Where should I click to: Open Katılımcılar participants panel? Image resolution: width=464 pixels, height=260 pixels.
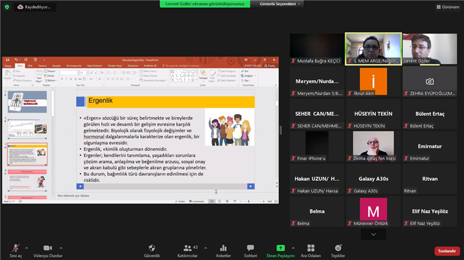pos(187,250)
